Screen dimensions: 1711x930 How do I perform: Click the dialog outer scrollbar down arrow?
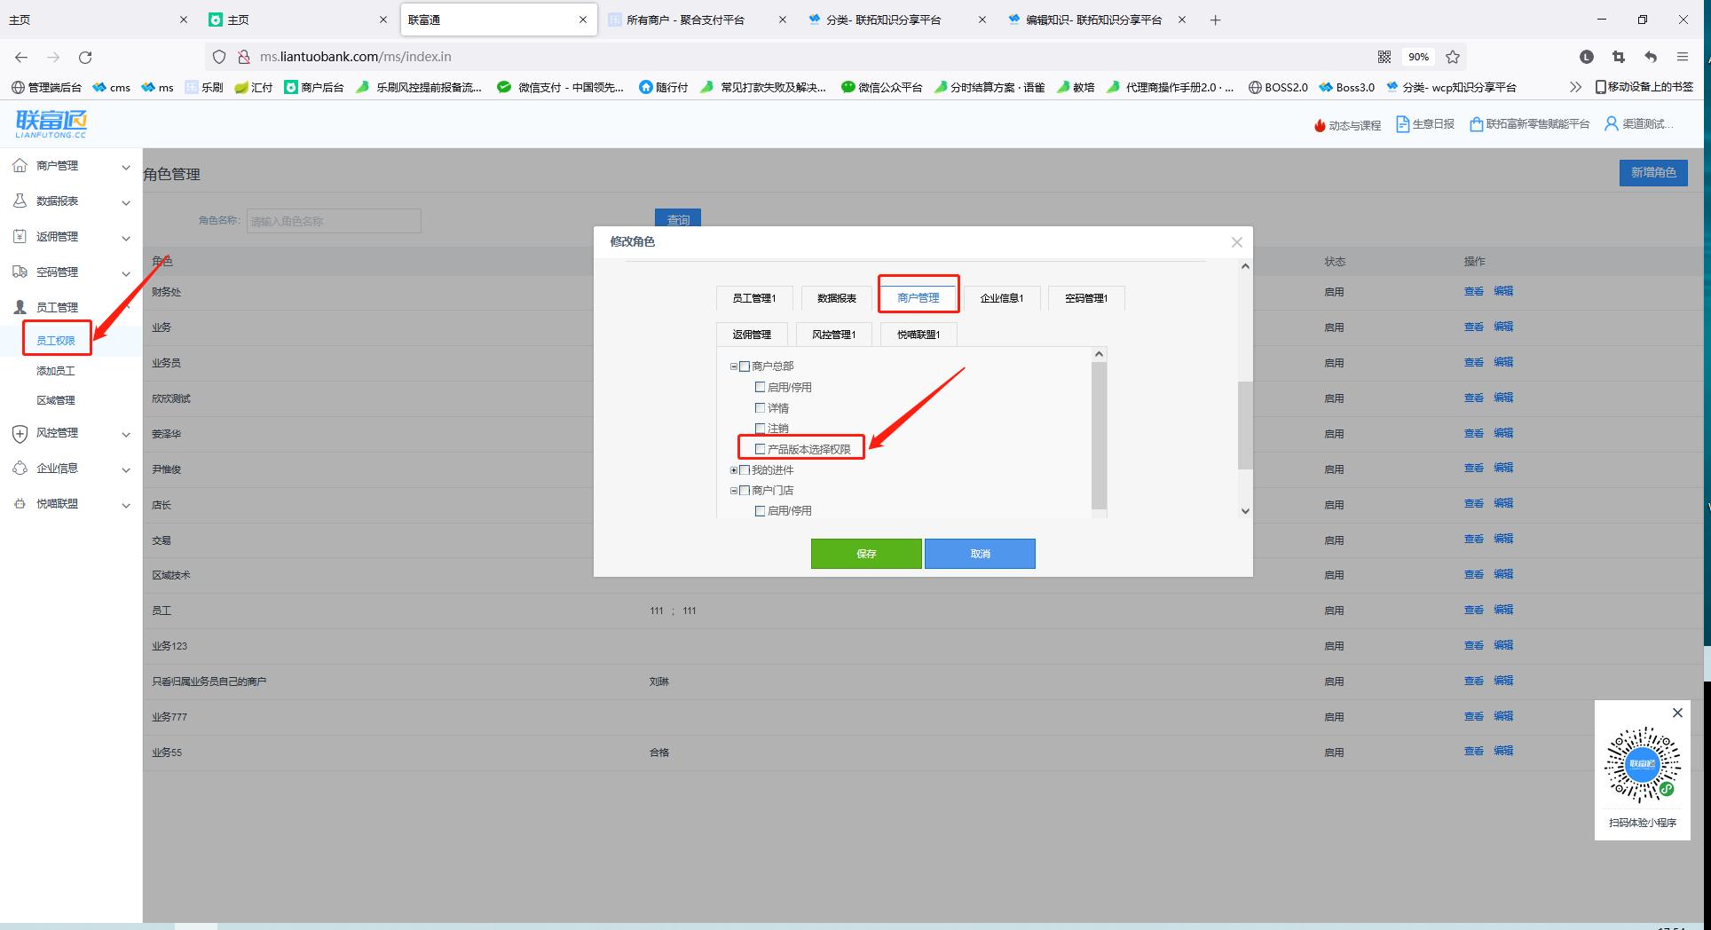tap(1245, 510)
